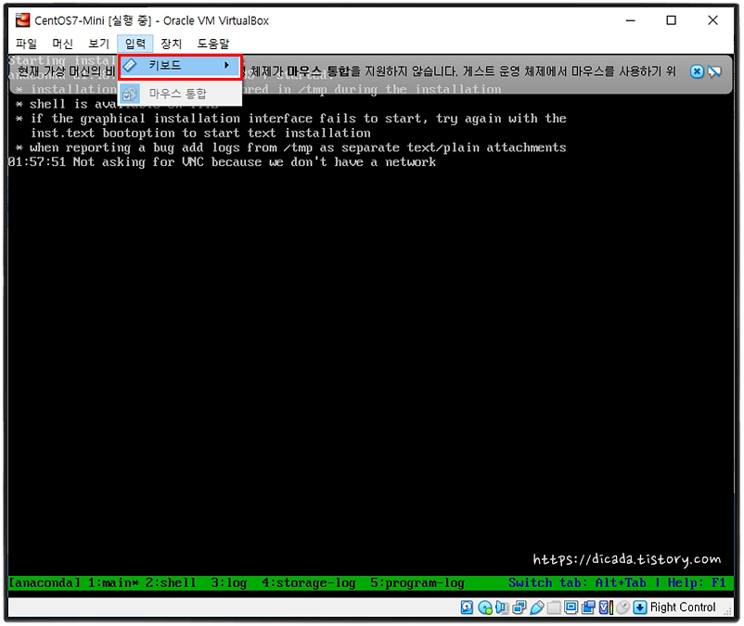Click the CPU virtualization status icon
Viewport: 744px width, 626px height.
606,607
